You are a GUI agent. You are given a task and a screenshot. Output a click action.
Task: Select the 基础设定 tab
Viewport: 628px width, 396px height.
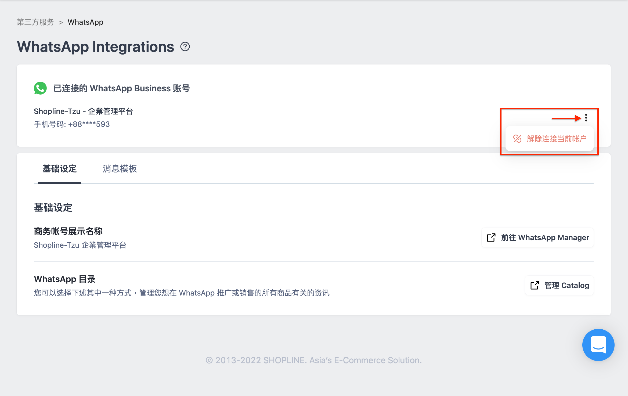click(x=60, y=169)
